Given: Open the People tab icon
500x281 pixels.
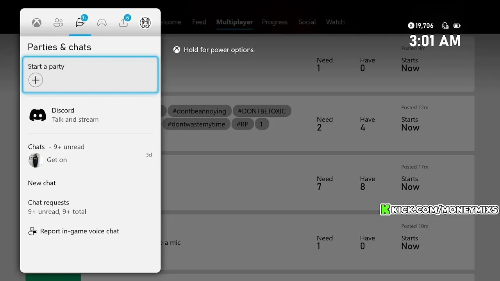Looking at the screenshot, I should pos(58,23).
